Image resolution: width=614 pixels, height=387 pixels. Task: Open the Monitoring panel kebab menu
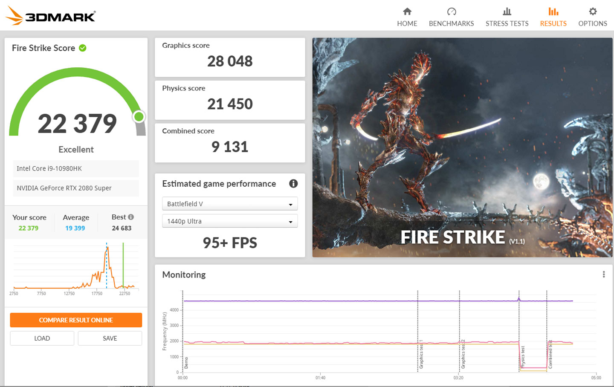tap(604, 274)
